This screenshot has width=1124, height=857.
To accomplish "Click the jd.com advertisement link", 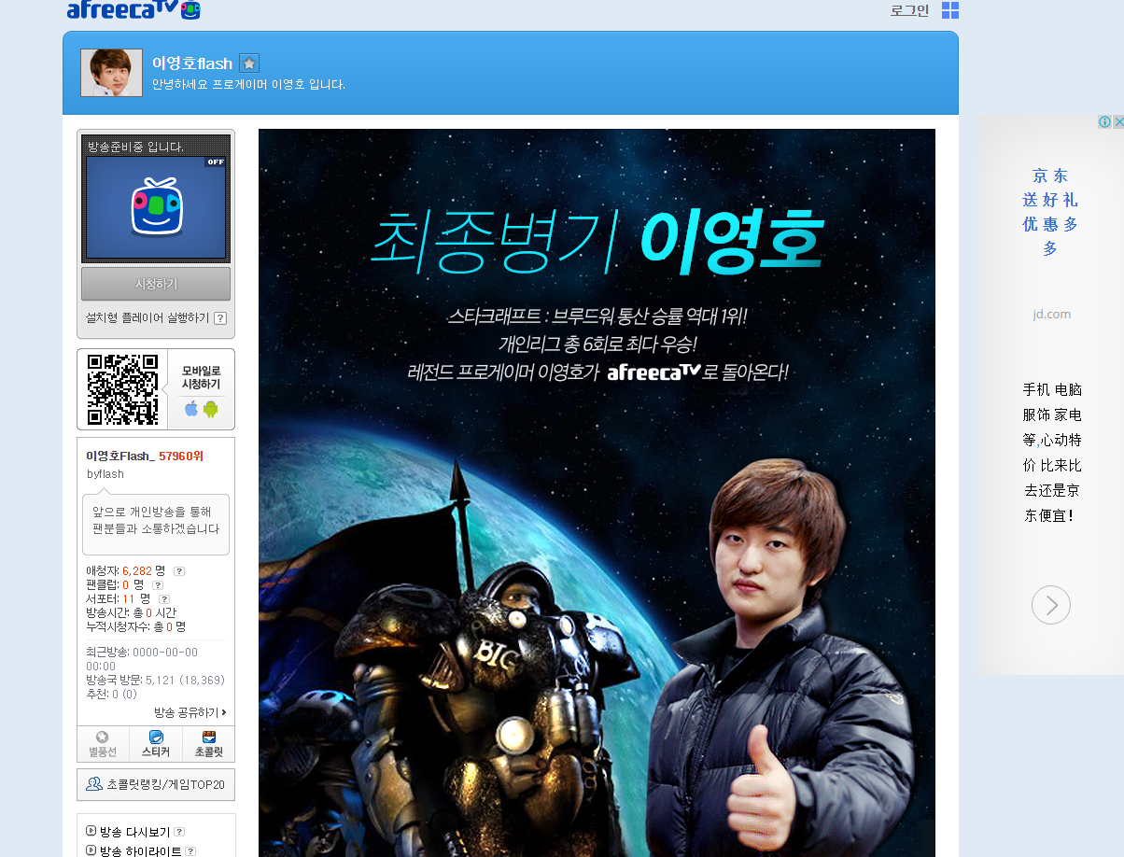I will (1052, 315).
